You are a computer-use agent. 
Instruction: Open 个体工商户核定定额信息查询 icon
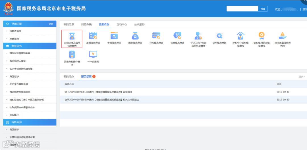(x=198, y=36)
